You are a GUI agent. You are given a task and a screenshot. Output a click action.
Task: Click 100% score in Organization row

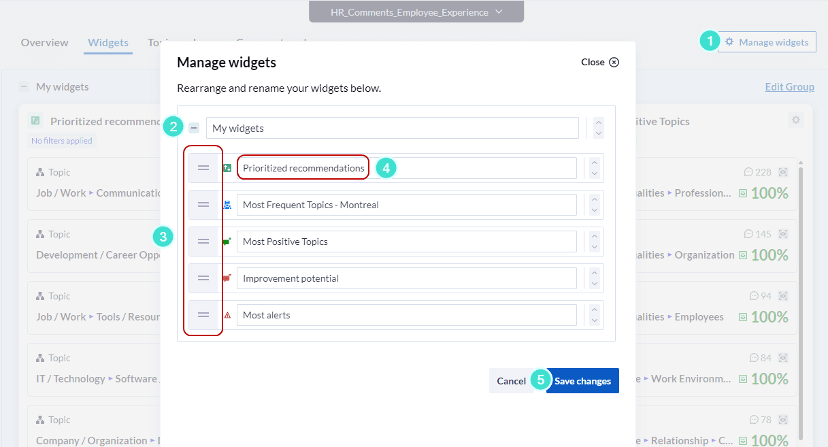pos(769,255)
